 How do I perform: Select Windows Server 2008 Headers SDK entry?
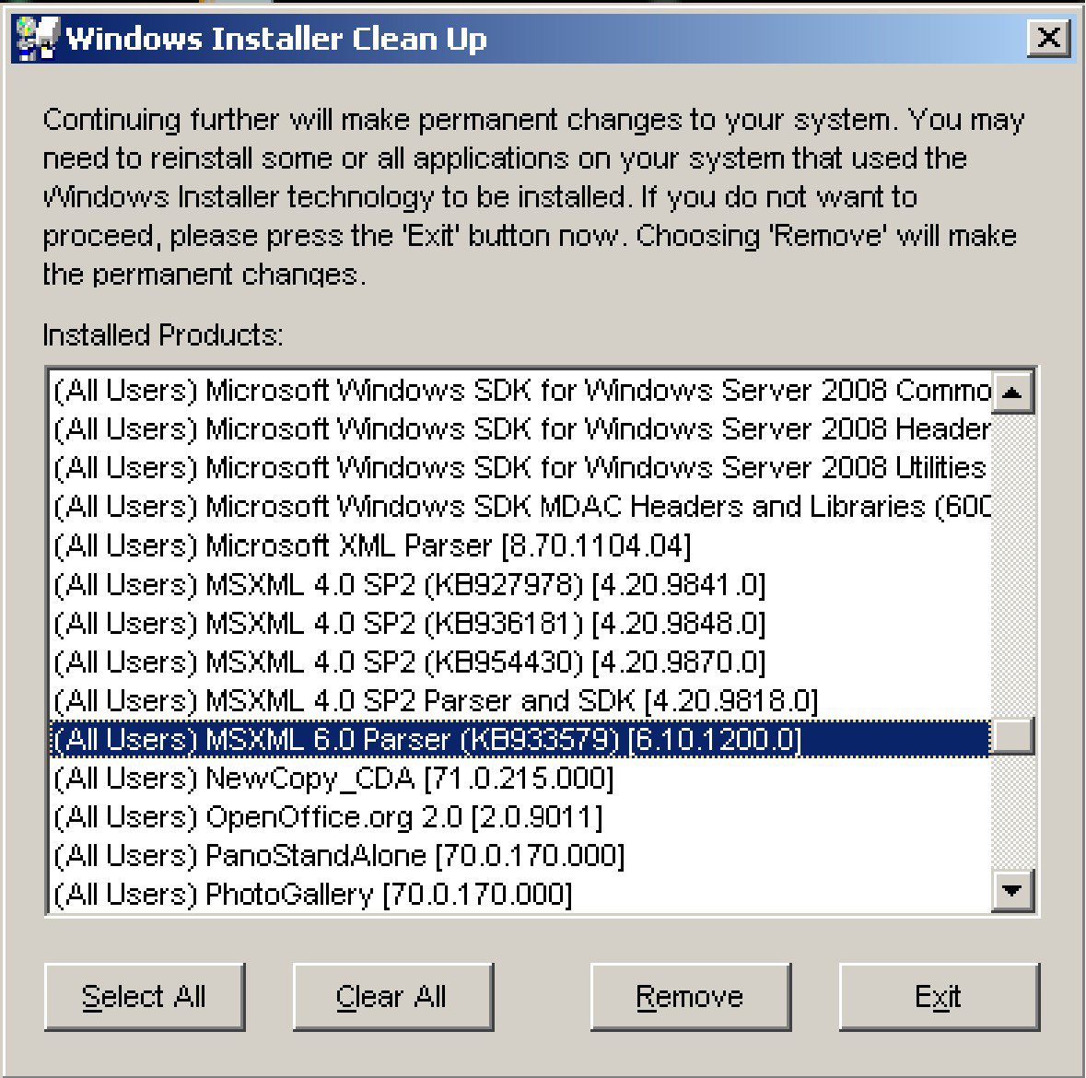click(520, 429)
